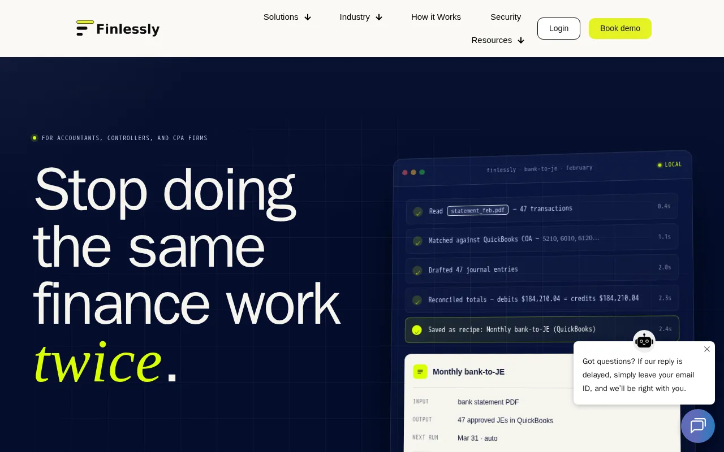
Task: Click 'FOR ACCOUNTANTS, CONTROLLERS, AND CPA FIRMS' tagline
Action: (124, 138)
